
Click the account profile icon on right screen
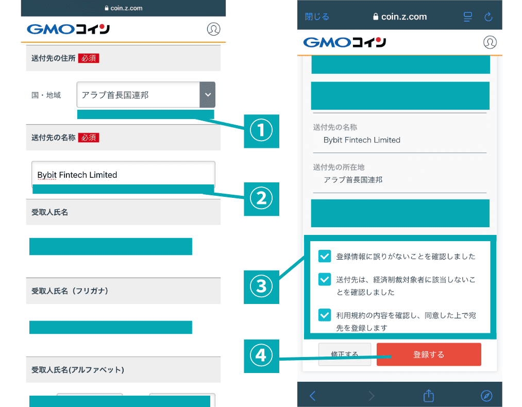[490, 42]
